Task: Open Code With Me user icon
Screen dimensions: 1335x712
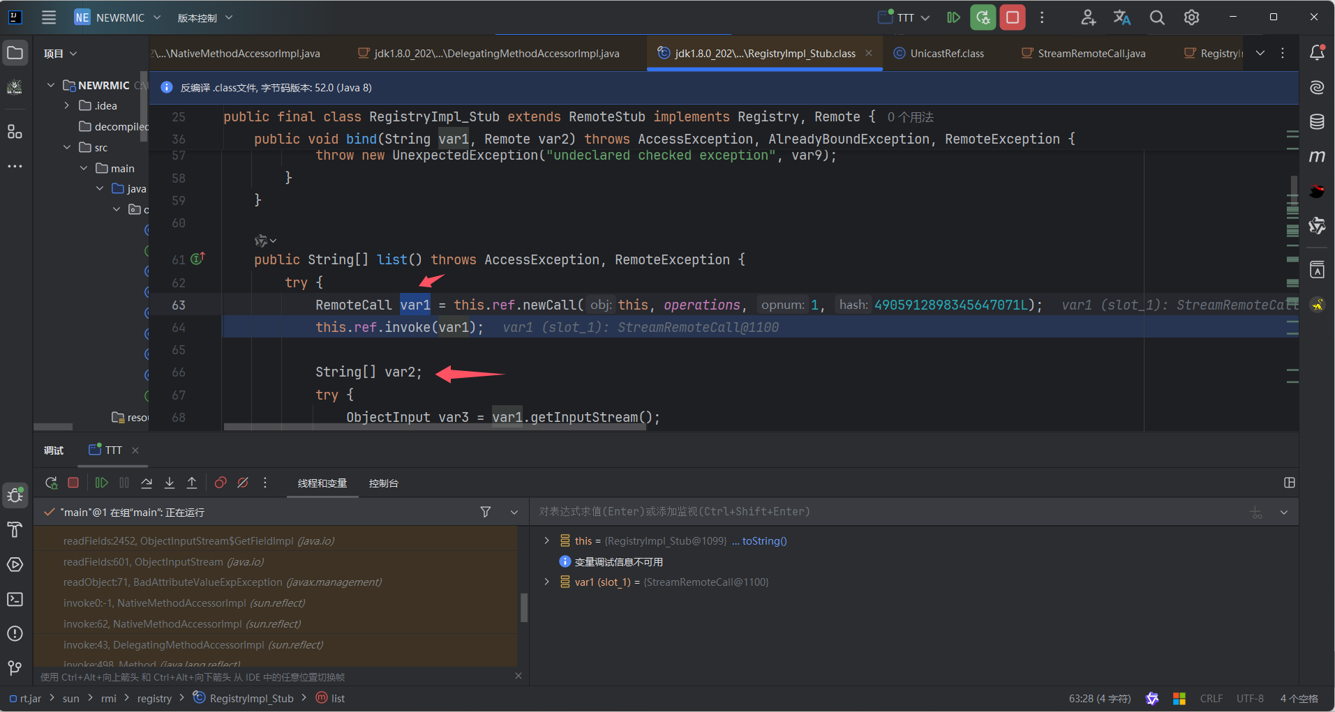Action: 1088,17
